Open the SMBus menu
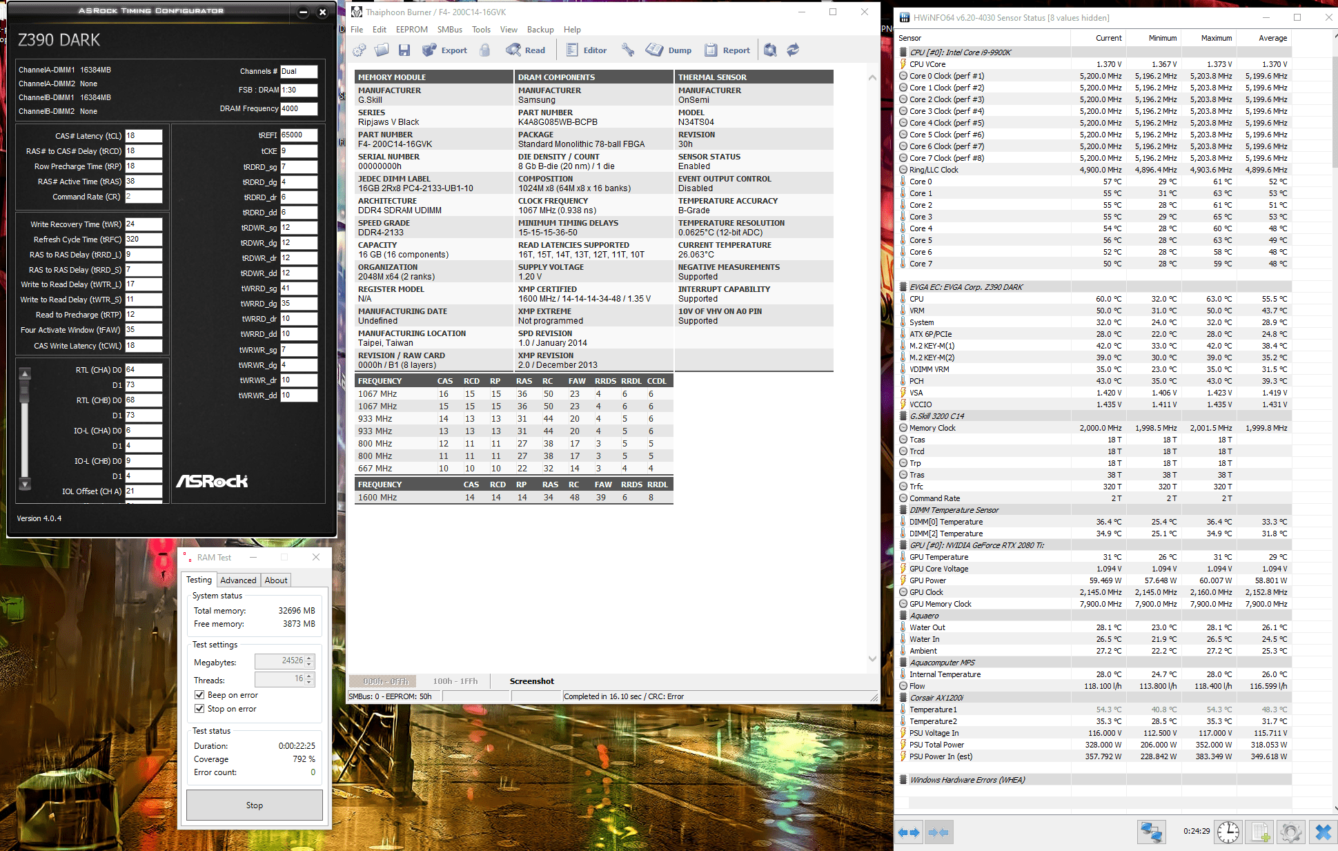The height and width of the screenshot is (851, 1338). [x=449, y=30]
